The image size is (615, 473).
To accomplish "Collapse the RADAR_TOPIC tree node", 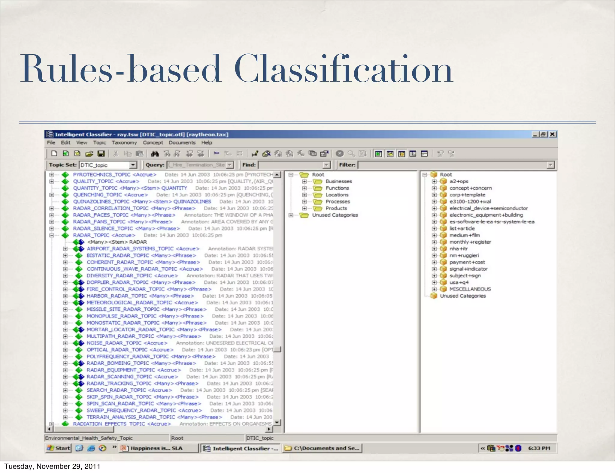I will coord(52,235).
